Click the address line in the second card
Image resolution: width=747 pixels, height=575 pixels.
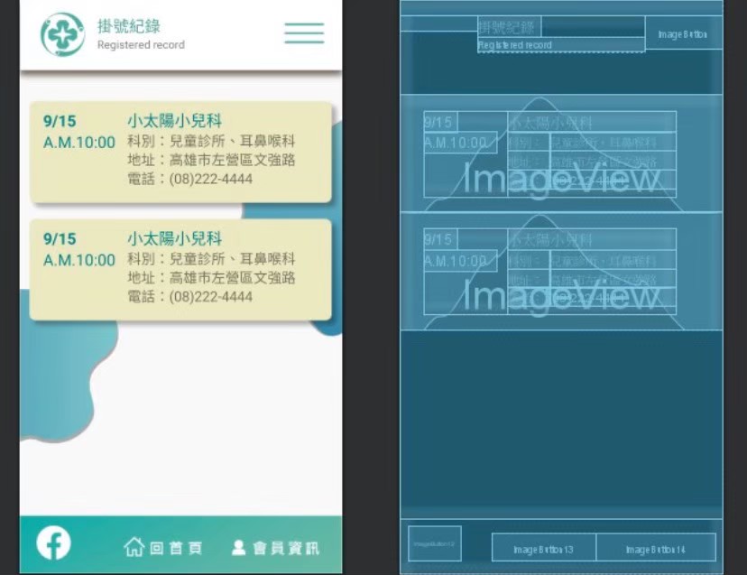tap(212, 278)
